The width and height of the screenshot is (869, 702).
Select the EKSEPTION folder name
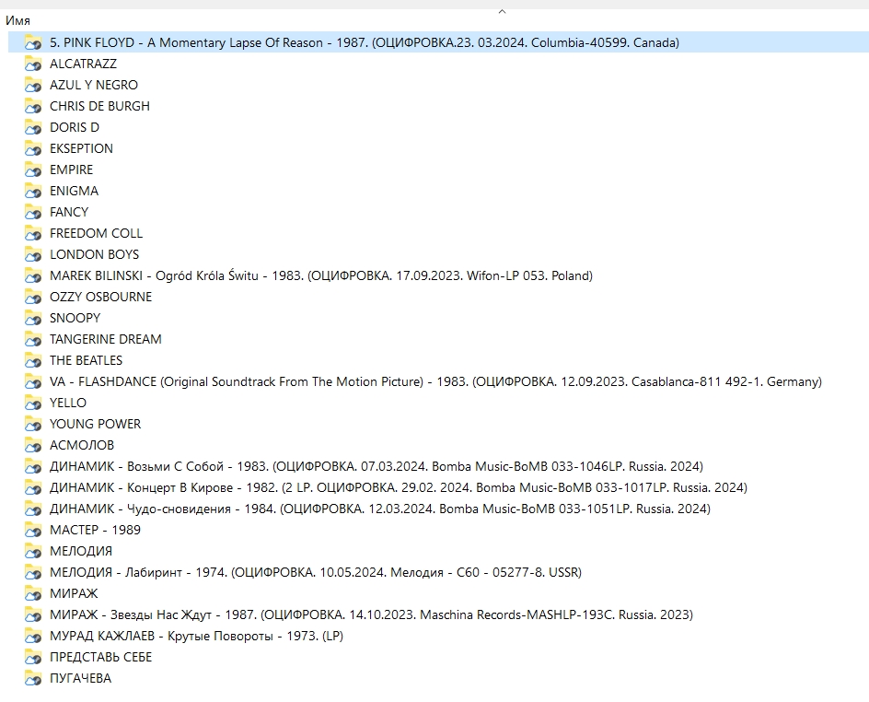pyautogui.click(x=81, y=148)
